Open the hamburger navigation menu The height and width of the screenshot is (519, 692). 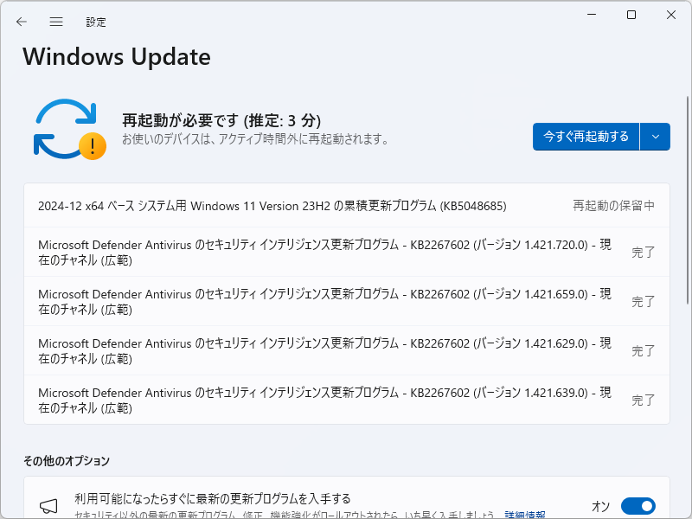point(55,22)
